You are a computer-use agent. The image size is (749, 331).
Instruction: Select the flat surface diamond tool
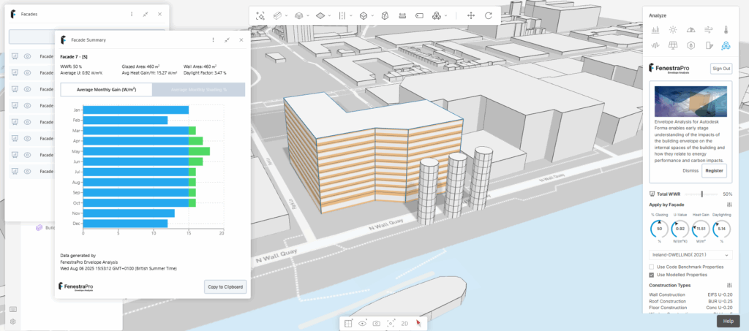(x=320, y=16)
